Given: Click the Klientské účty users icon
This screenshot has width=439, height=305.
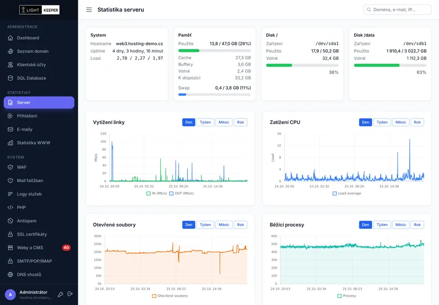Looking at the screenshot, I should [10, 65].
